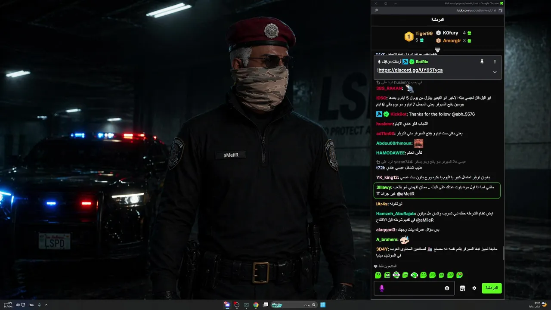Viewport: 551px width, 310px height.
Task: Open K0fury's leaderboard entry
Action: click(451, 33)
